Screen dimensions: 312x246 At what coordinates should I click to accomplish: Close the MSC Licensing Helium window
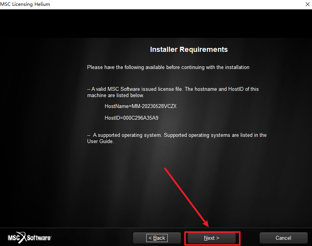tap(307, 4)
